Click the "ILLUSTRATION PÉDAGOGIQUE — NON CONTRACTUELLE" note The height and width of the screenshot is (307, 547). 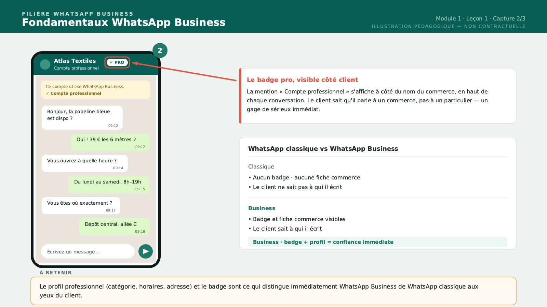(449, 27)
